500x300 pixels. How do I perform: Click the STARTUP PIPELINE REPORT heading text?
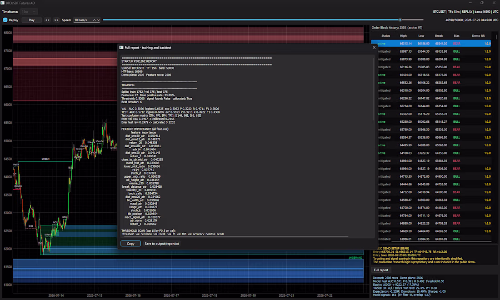tap(139, 61)
